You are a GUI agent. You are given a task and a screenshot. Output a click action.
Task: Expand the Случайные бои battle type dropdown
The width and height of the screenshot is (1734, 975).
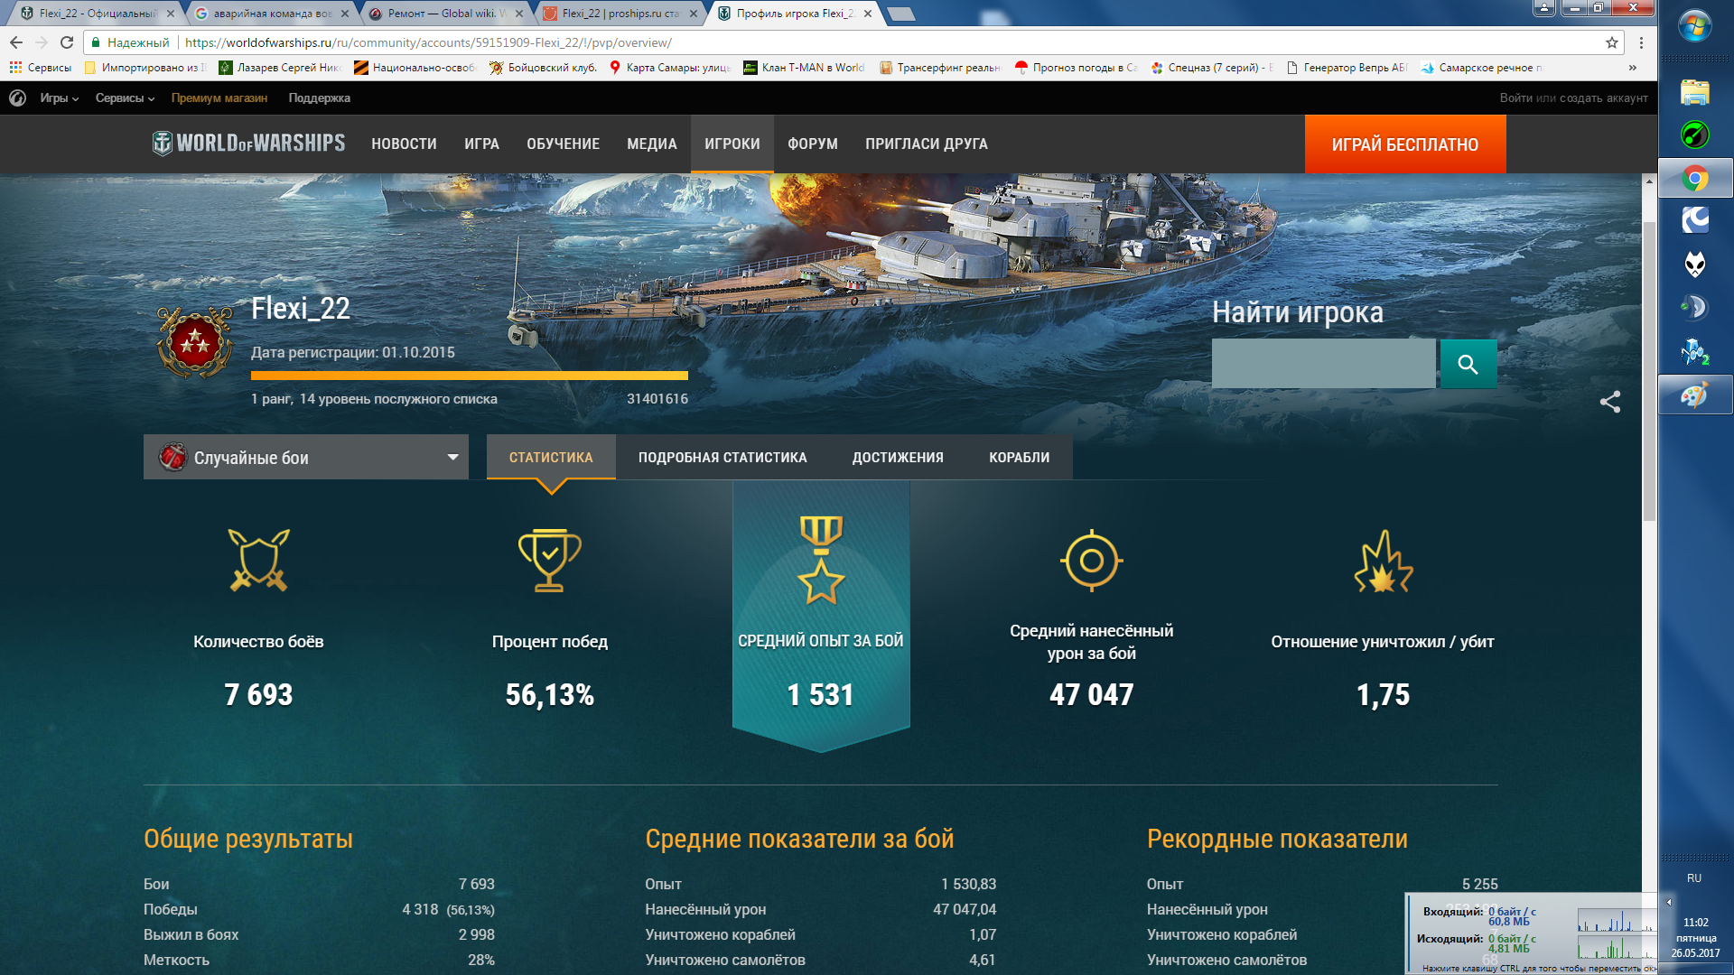coord(306,458)
